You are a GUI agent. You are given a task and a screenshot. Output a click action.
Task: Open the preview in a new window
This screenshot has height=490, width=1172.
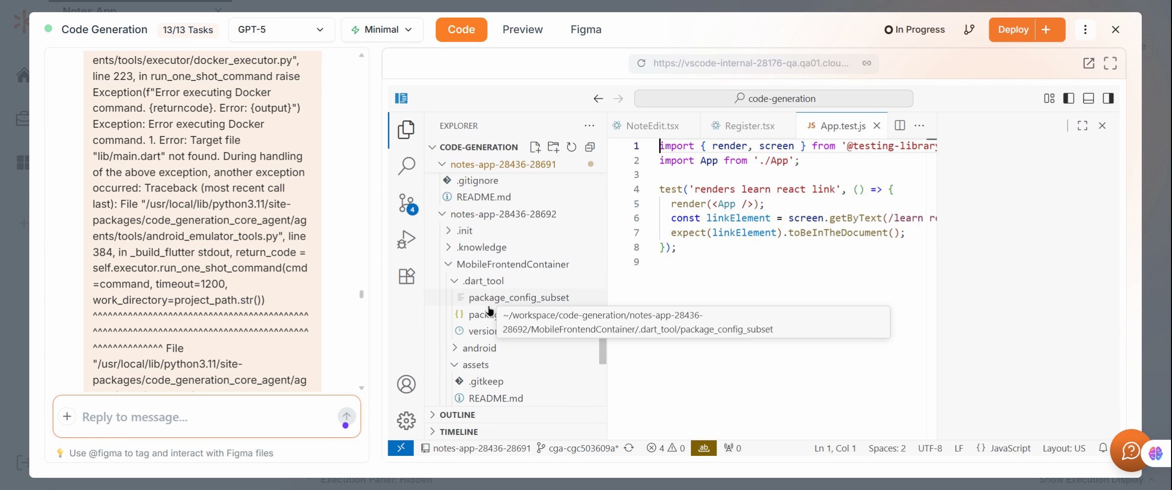pos(1088,63)
